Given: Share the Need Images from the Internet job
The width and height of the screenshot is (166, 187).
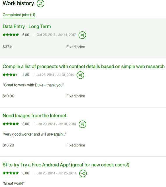Looking at the screenshot, I should click(82, 124).
